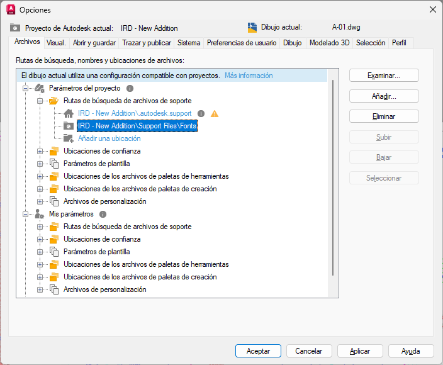443x365 pixels.
Task: Click the Cancelar button
Action: pyautogui.click(x=309, y=351)
